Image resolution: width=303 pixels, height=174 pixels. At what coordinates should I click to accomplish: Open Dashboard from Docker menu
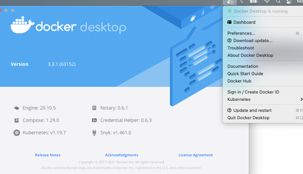point(244,22)
